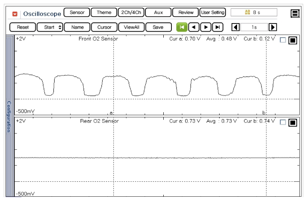The width and height of the screenshot is (307, 201).
Task: Open the Sensor menu
Action: coord(77,13)
